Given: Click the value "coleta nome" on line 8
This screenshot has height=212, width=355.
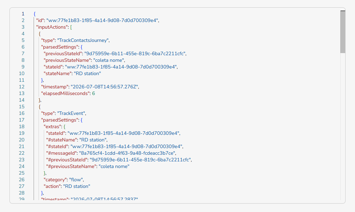Looking at the screenshot, I should coord(109,60).
